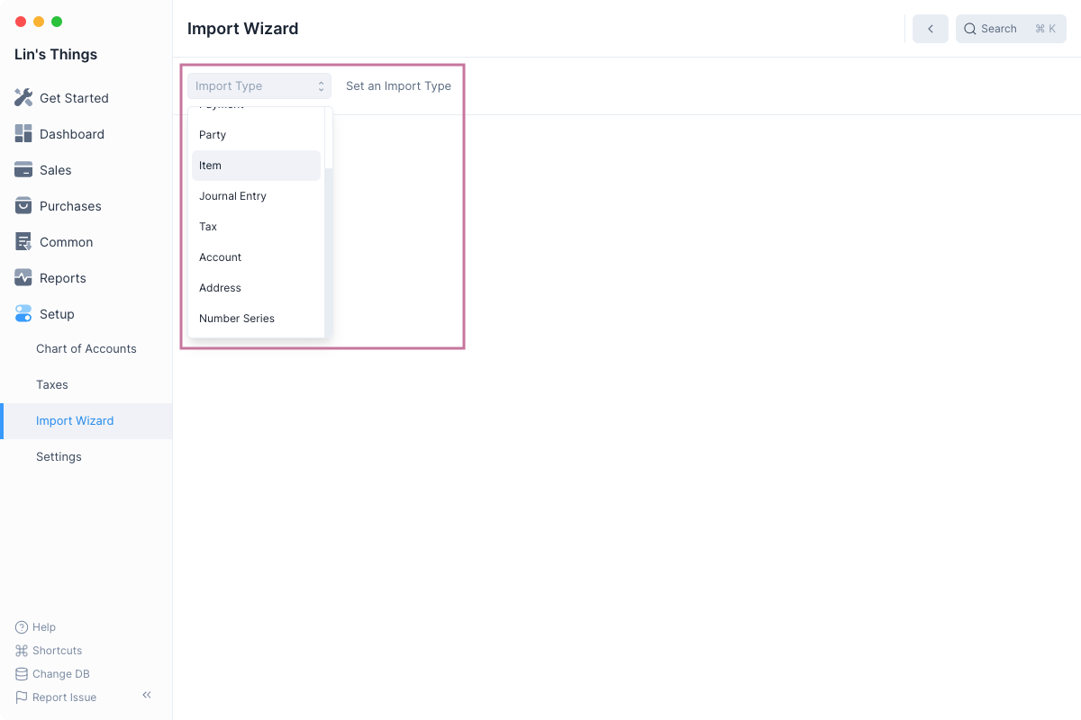This screenshot has width=1081, height=720.
Task: Open Dashboard via its sidebar icon
Action: pyautogui.click(x=23, y=134)
